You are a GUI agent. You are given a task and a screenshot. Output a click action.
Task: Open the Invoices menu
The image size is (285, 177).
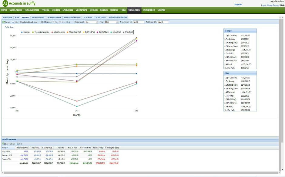coord(94,10)
